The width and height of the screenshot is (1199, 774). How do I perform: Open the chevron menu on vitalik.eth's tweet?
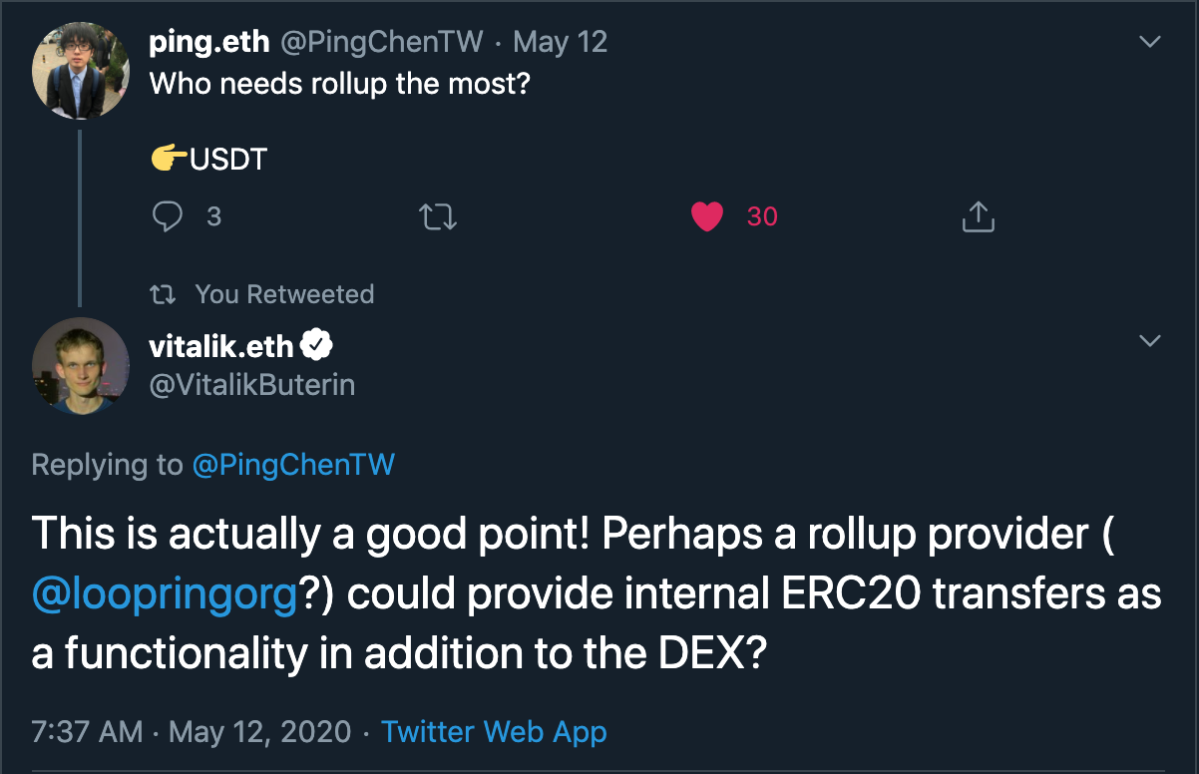click(x=1150, y=341)
